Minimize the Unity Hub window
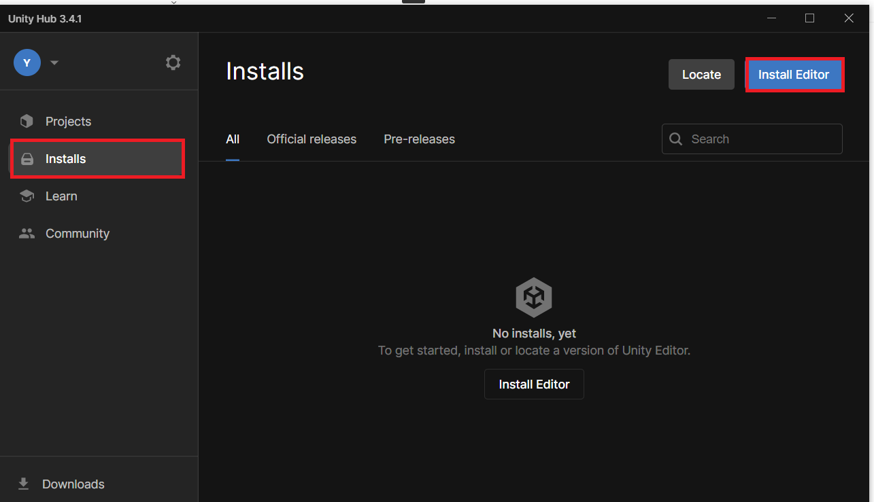This screenshot has height=502, width=874. click(x=771, y=18)
